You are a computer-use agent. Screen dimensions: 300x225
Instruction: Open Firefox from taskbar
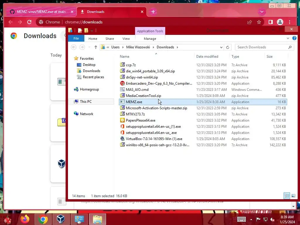[25, 219]
